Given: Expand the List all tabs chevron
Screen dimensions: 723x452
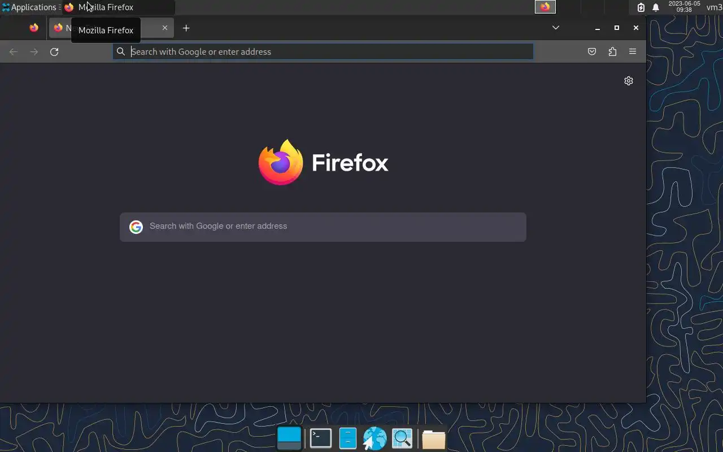Looking at the screenshot, I should point(556,28).
